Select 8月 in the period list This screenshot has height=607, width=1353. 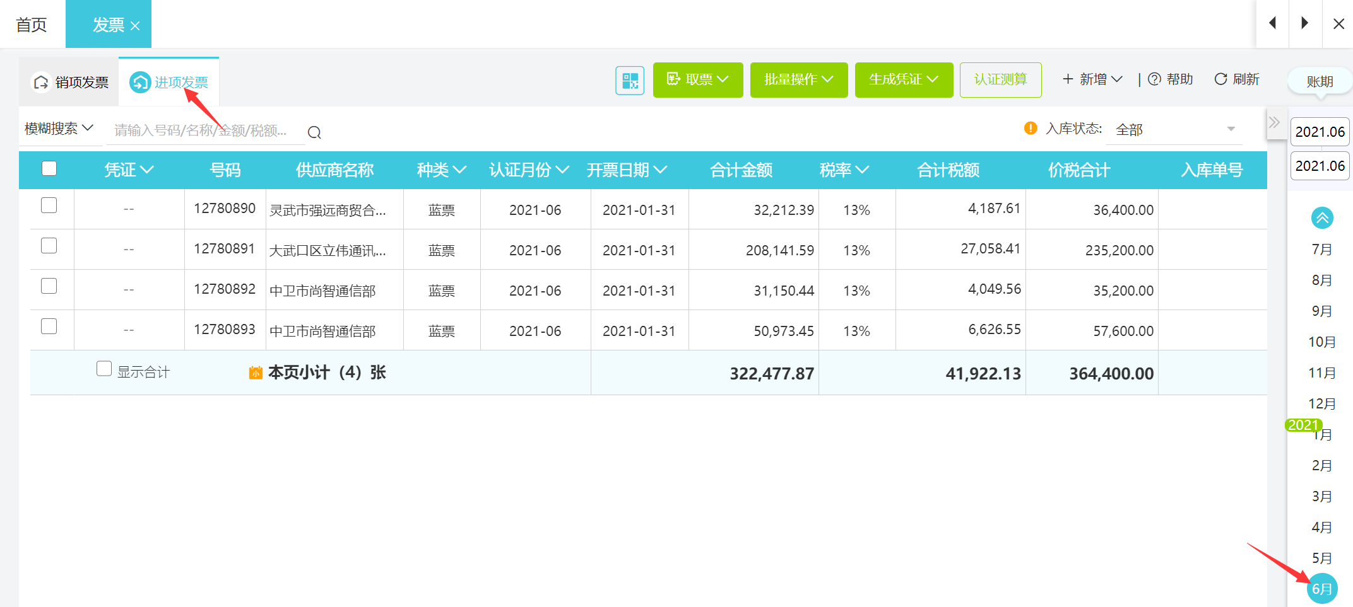coord(1322,280)
